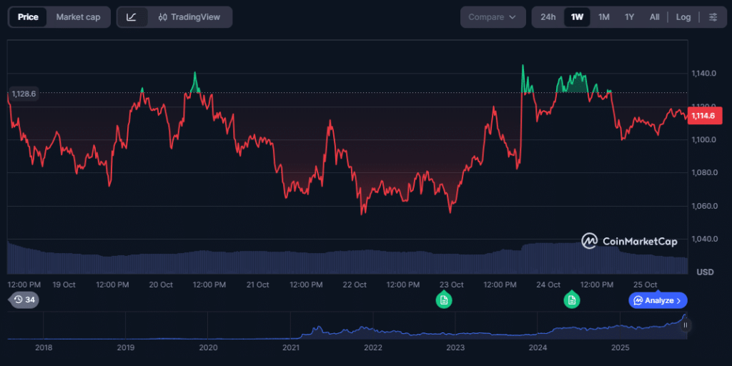This screenshot has height=366, width=732.
Task: Select the line chart icon
Action: click(132, 17)
